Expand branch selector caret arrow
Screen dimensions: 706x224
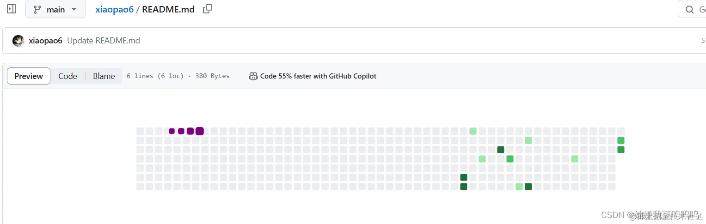click(74, 10)
